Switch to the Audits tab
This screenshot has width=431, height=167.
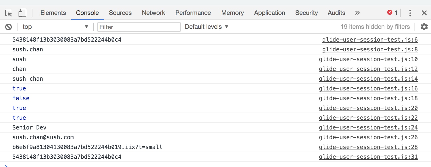coord(337,13)
